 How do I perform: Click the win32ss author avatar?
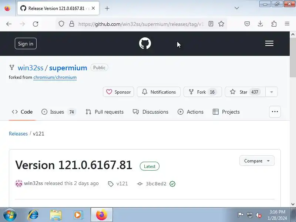click(19, 184)
